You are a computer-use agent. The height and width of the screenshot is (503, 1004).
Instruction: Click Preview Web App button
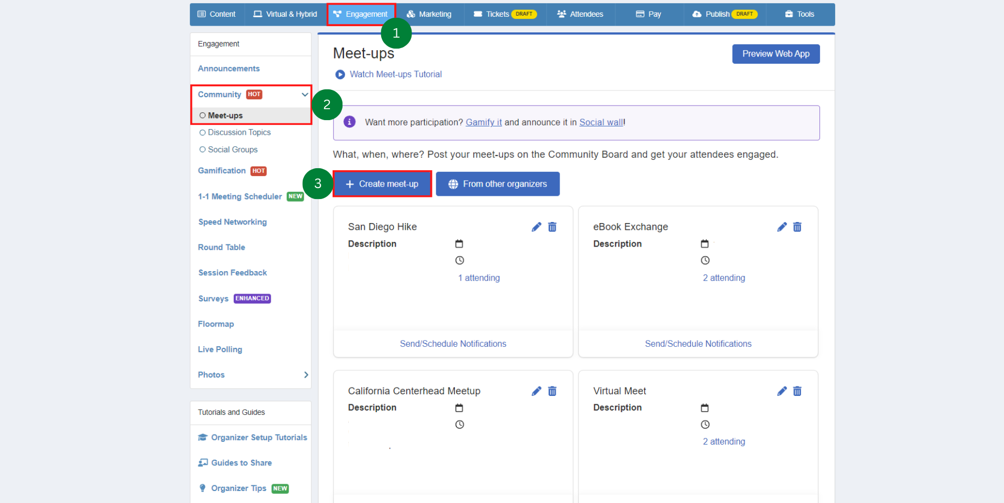pyautogui.click(x=776, y=54)
